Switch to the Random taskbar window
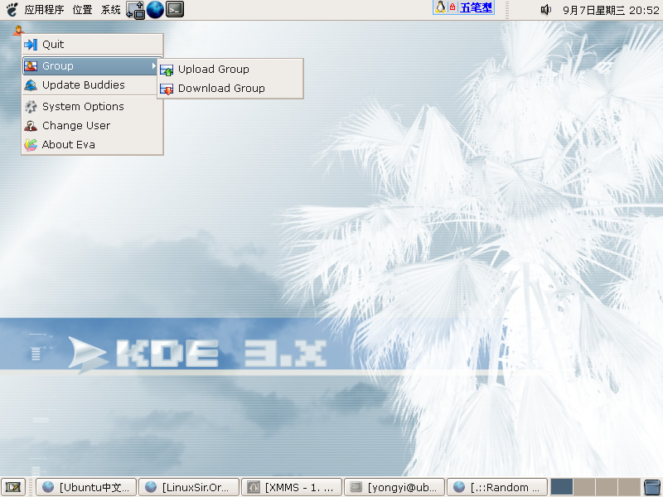 [497, 487]
